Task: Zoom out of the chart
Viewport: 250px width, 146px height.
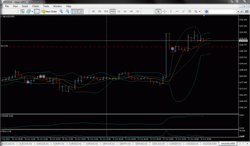Action: (68, 11)
